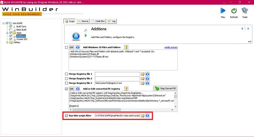Expand the Apps folder node

pos(7,33)
